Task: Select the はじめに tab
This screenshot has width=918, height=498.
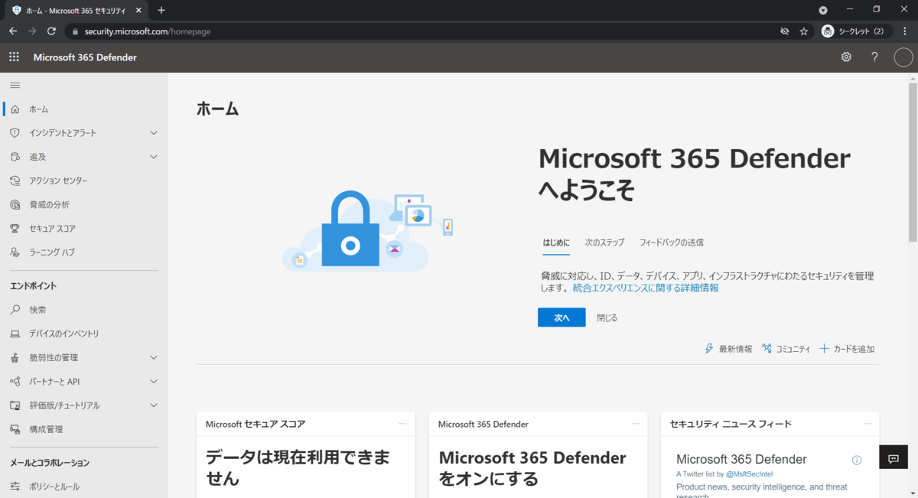Action: (556, 242)
